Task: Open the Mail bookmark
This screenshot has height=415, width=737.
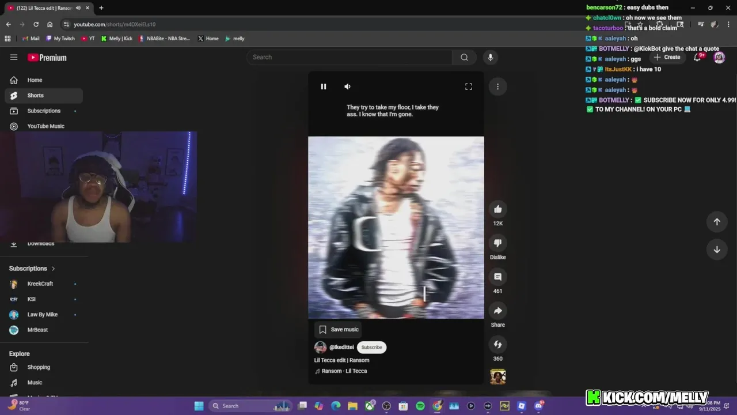Action: coord(31,39)
